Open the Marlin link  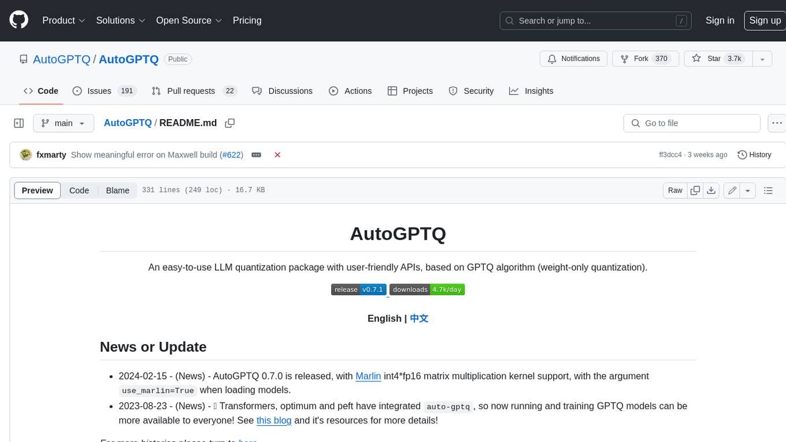coord(368,376)
